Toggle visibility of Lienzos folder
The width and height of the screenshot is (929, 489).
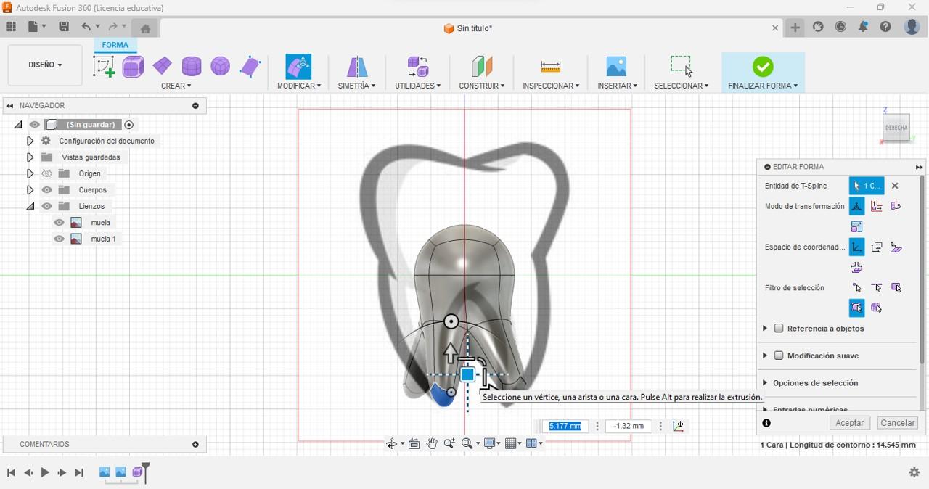point(47,206)
